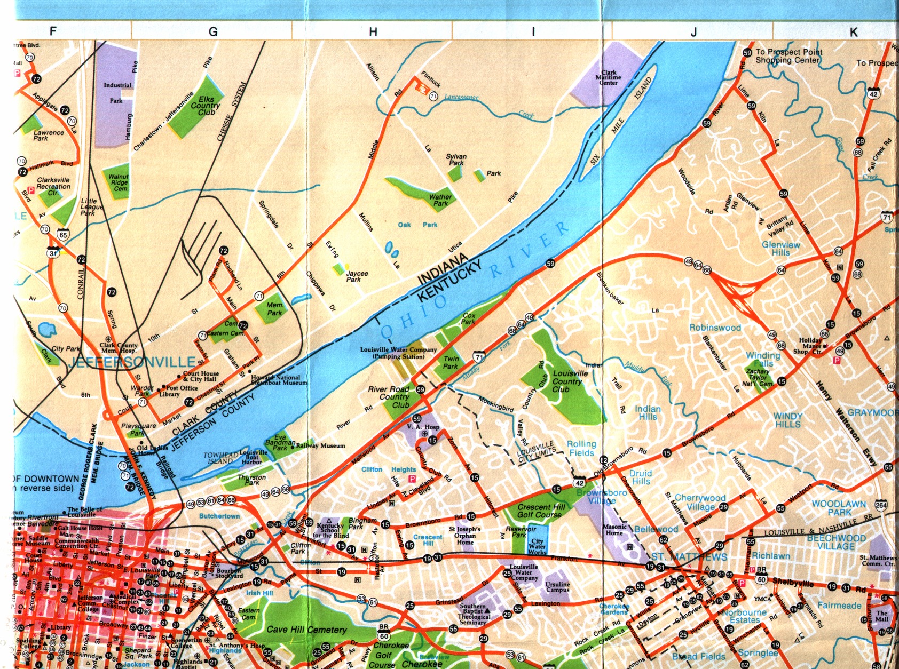Click the Mem. Park label in Jeffersonville
The image size is (899, 669).
click(x=275, y=309)
